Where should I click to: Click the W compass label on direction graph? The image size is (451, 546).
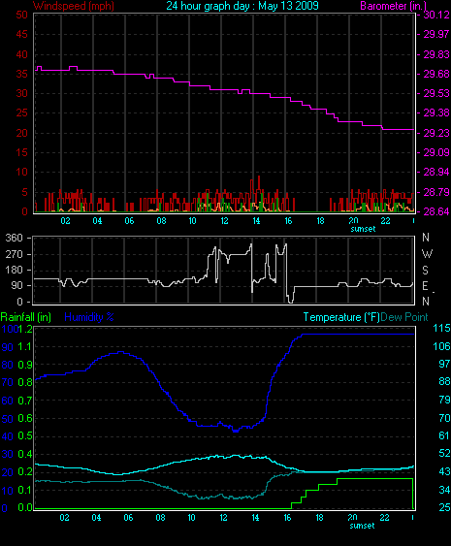(427, 254)
